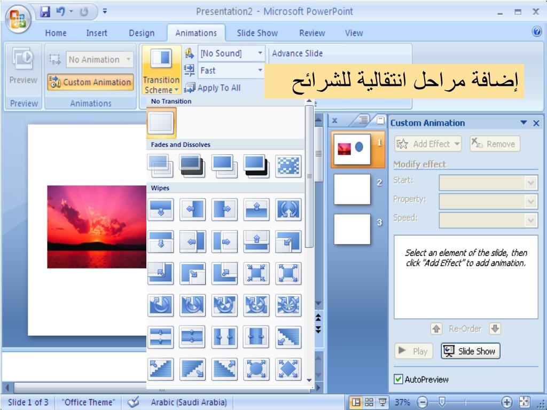547x410 pixels.
Task: Open PowerPoint Help question mark icon
Action: click(x=537, y=31)
